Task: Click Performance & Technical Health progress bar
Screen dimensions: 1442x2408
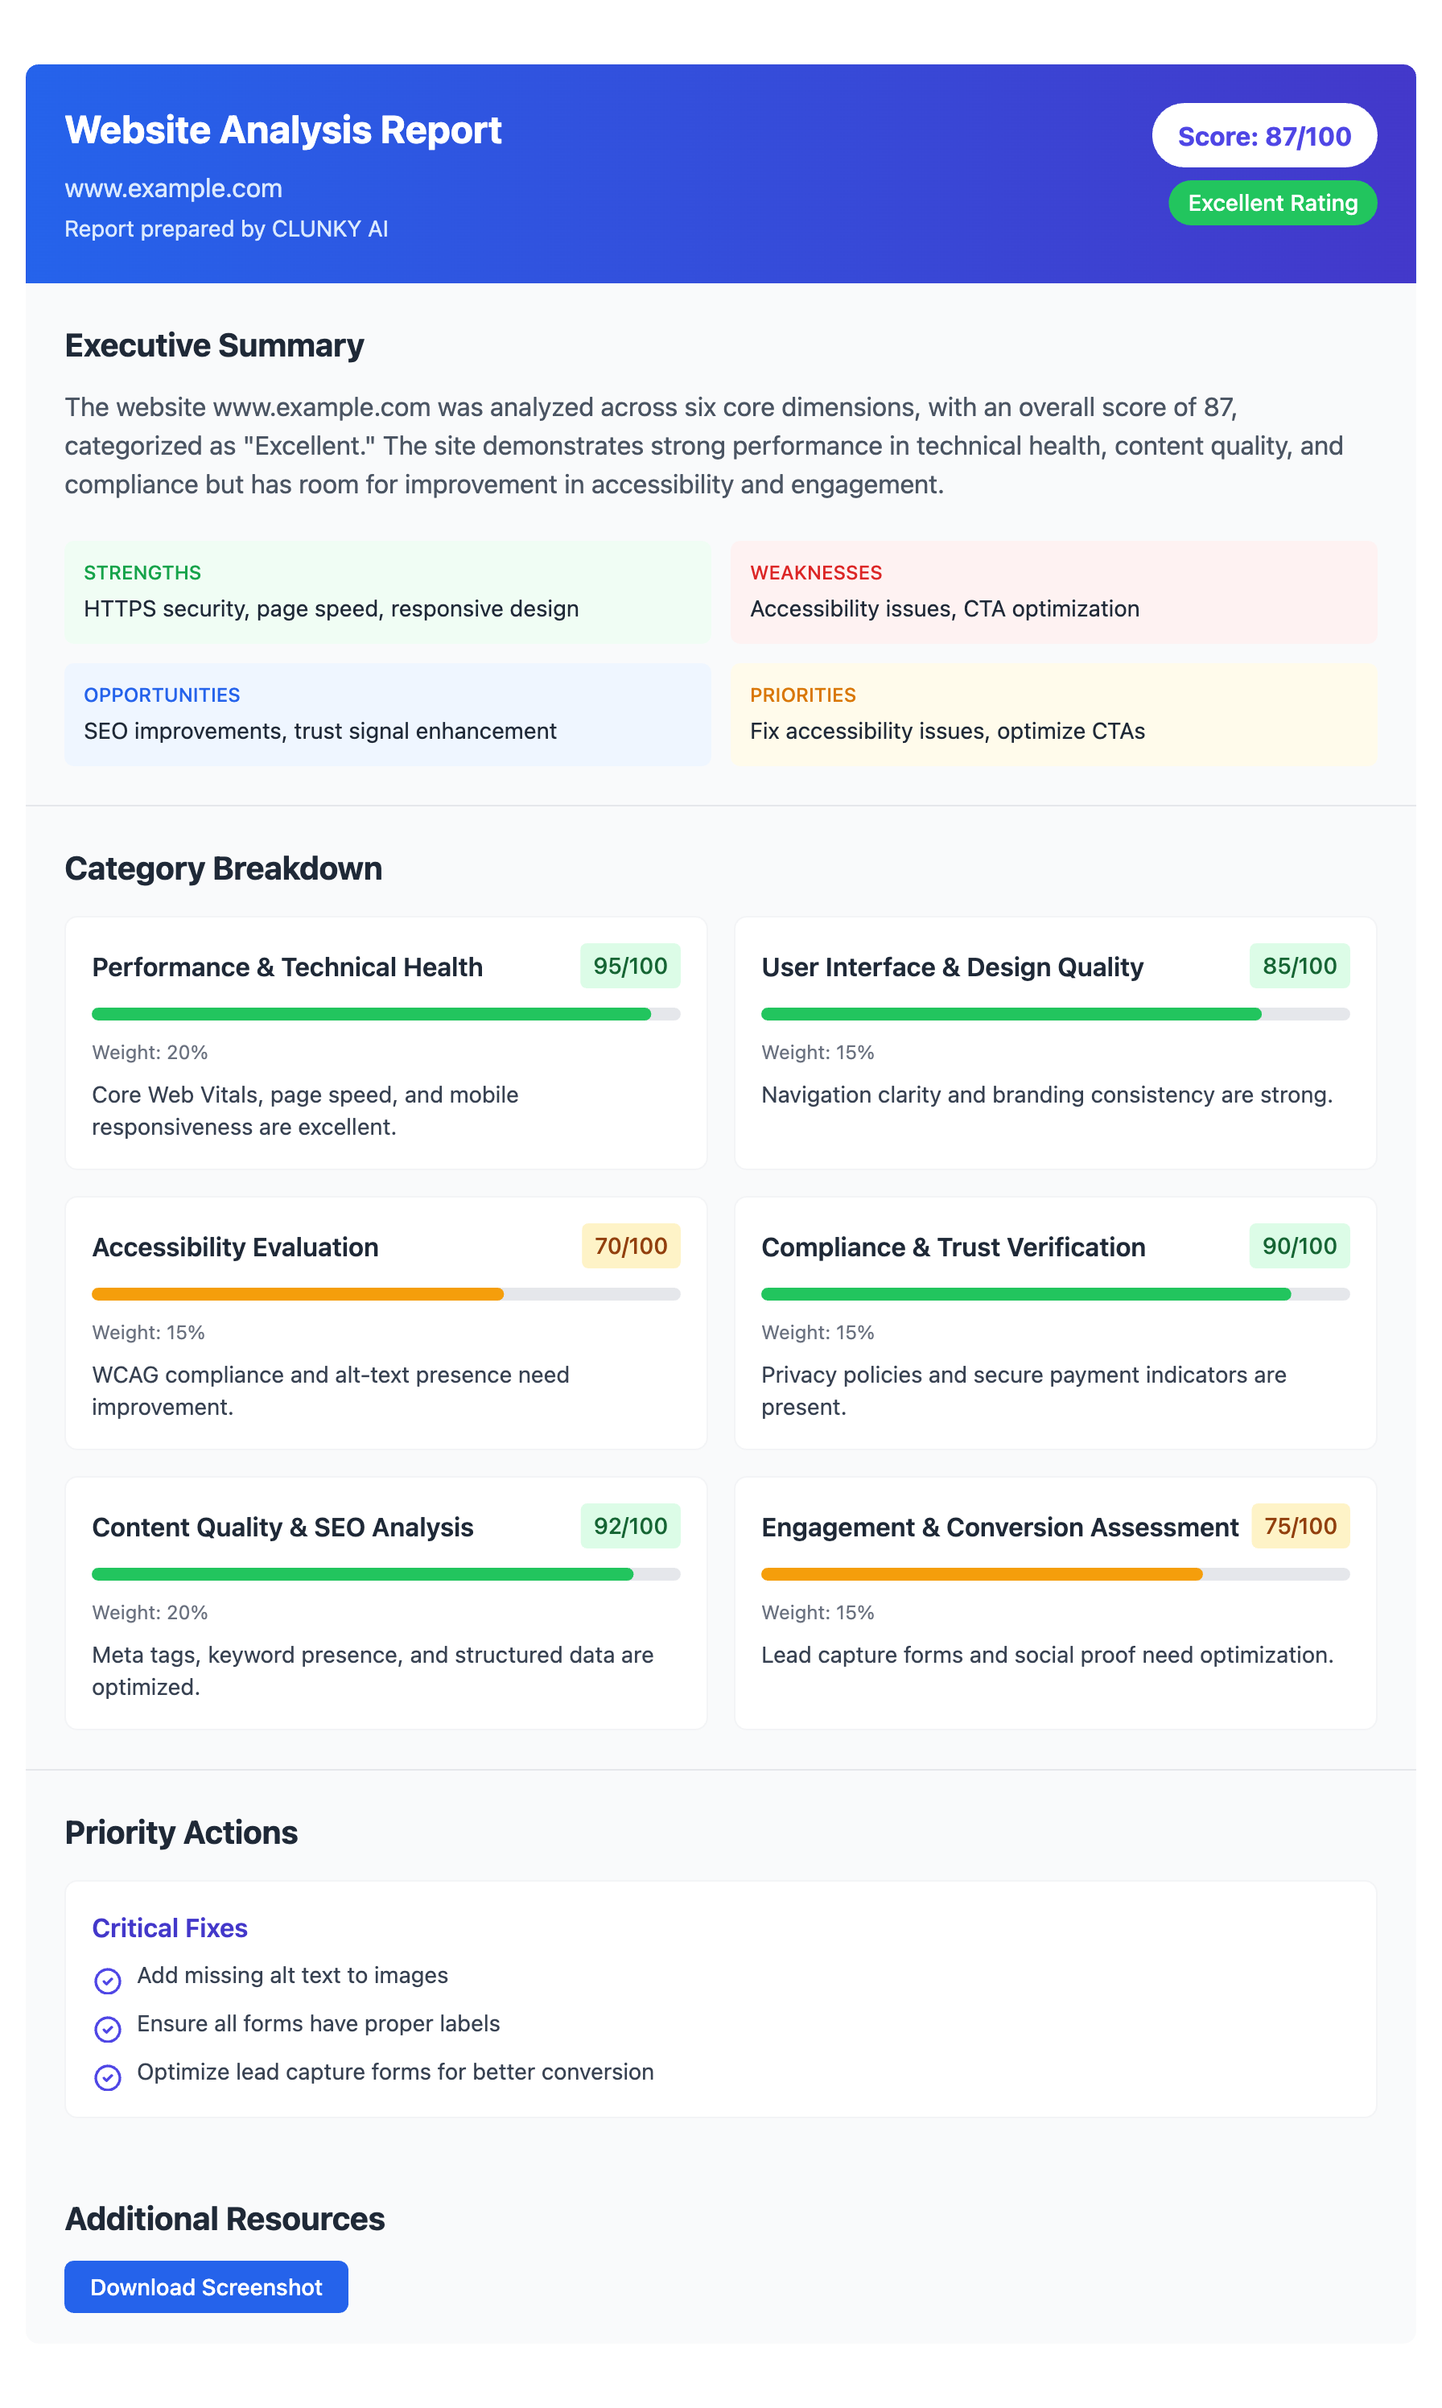Action: [x=385, y=1015]
